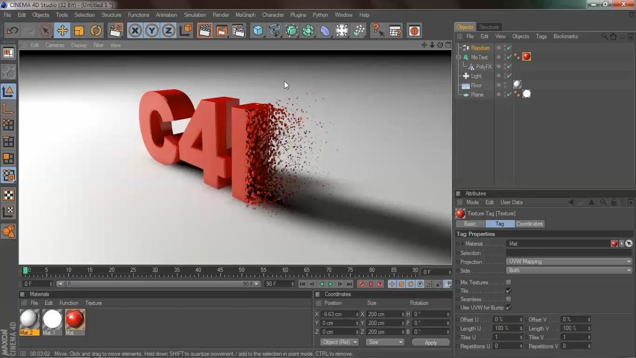Toggle the Y axis lock

coord(152,31)
